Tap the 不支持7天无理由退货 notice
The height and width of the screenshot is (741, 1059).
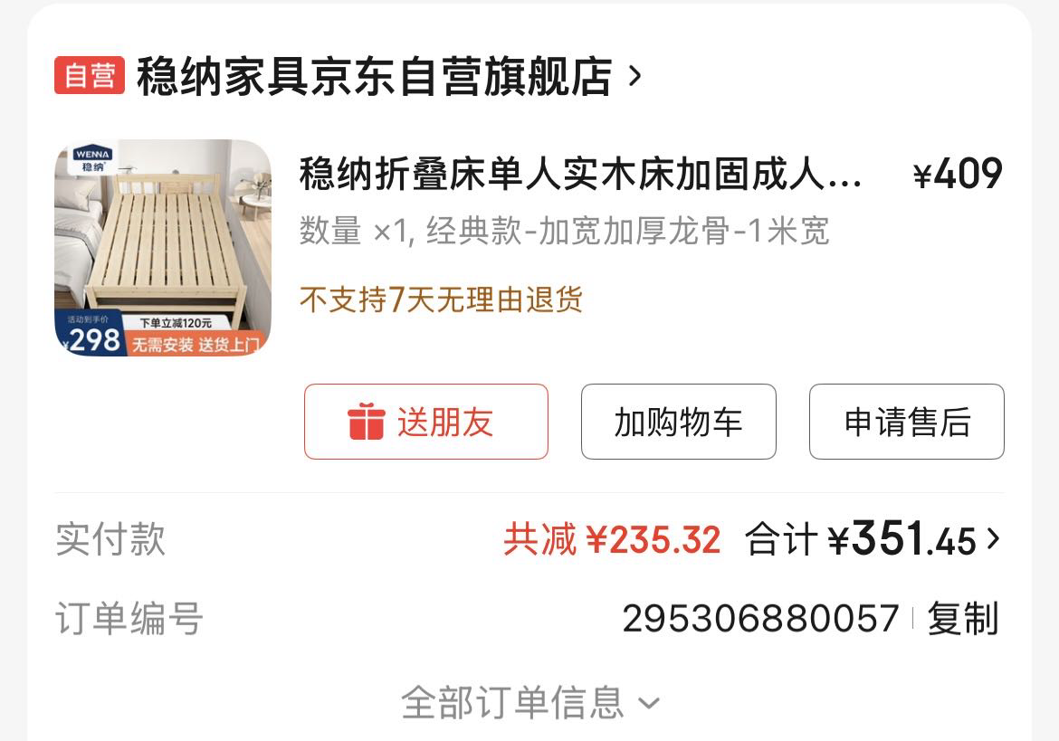tap(441, 299)
